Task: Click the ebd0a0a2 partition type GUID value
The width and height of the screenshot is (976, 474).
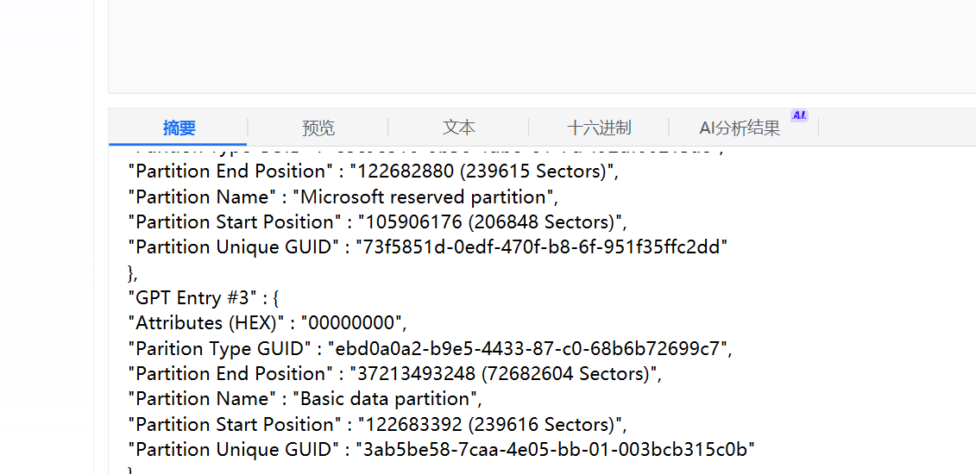Action: (x=526, y=348)
